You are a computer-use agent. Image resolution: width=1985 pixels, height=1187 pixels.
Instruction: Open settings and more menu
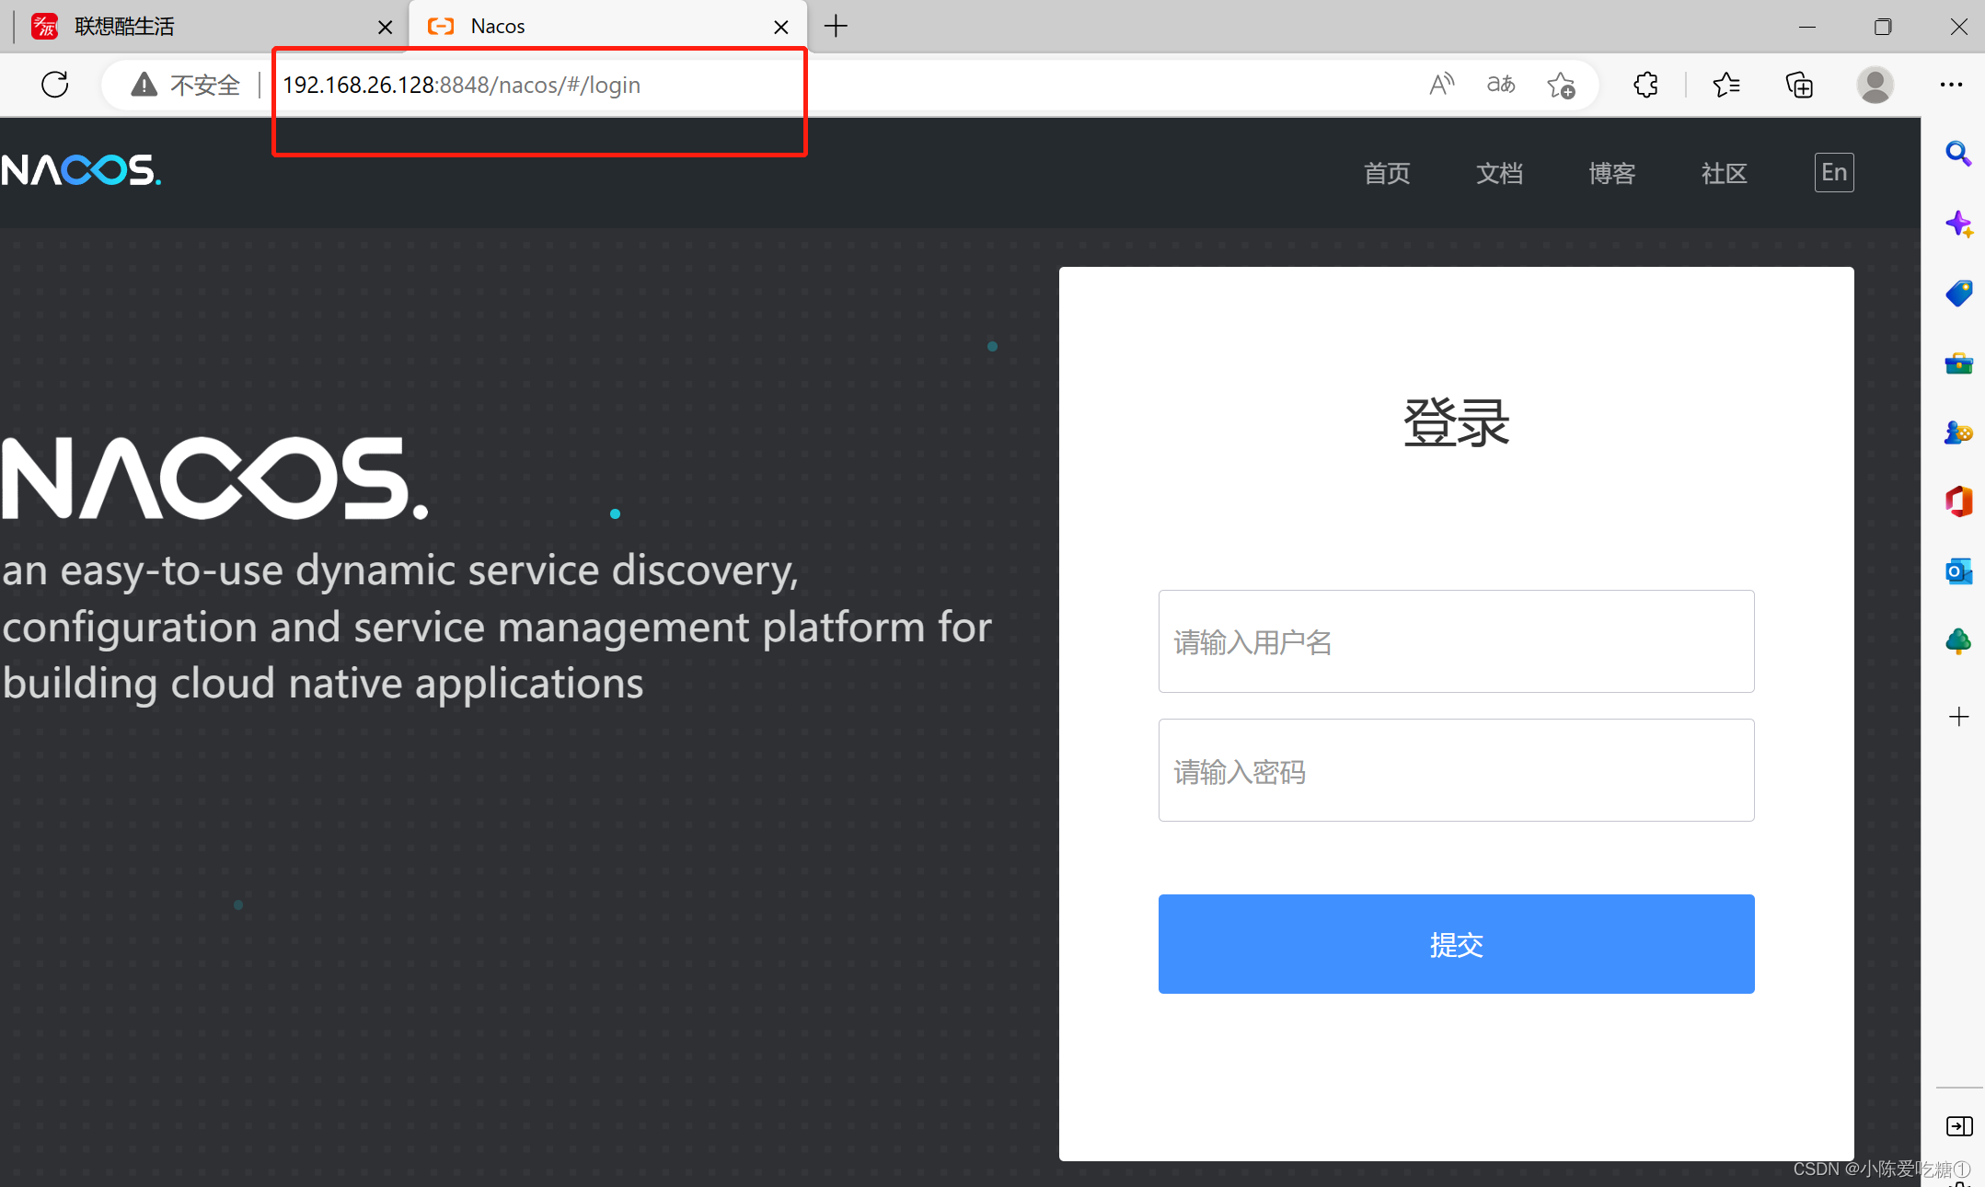click(x=1951, y=85)
